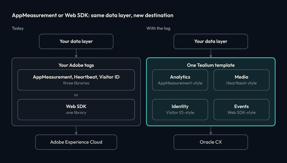The height and width of the screenshot is (163, 287).
Task: Click 'Your data layer' box under With the tag
Action: pyautogui.click(x=211, y=42)
